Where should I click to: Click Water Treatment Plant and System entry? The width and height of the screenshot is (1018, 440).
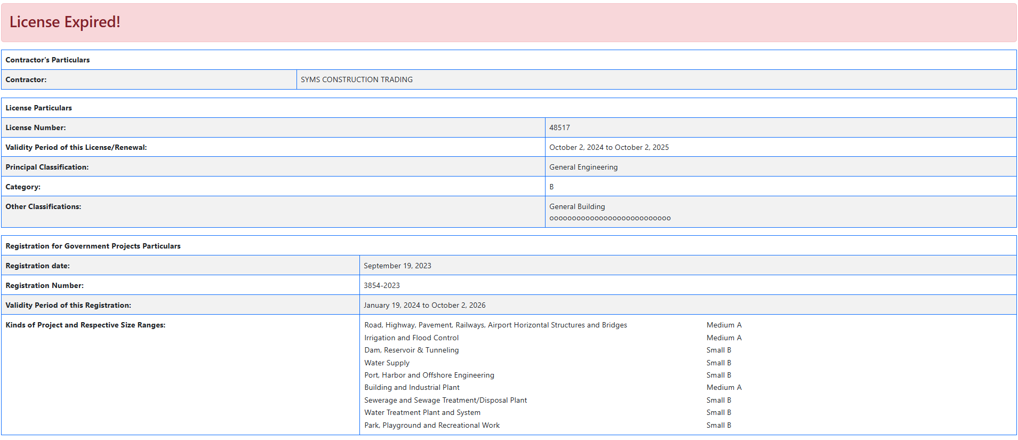click(422, 412)
